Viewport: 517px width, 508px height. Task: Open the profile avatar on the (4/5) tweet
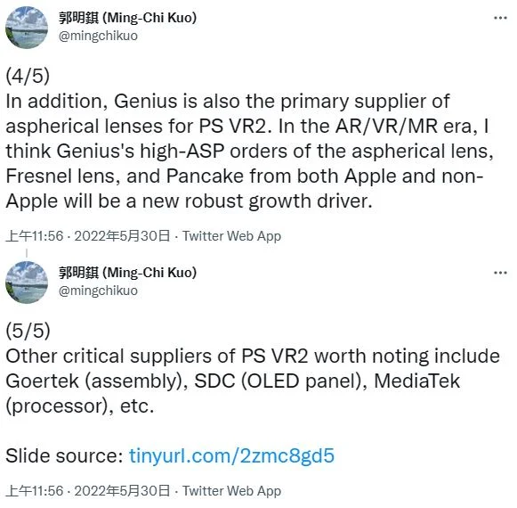(27, 27)
